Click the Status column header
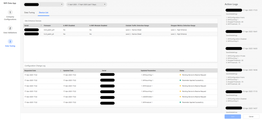The image size is (262, 120). [182, 70]
